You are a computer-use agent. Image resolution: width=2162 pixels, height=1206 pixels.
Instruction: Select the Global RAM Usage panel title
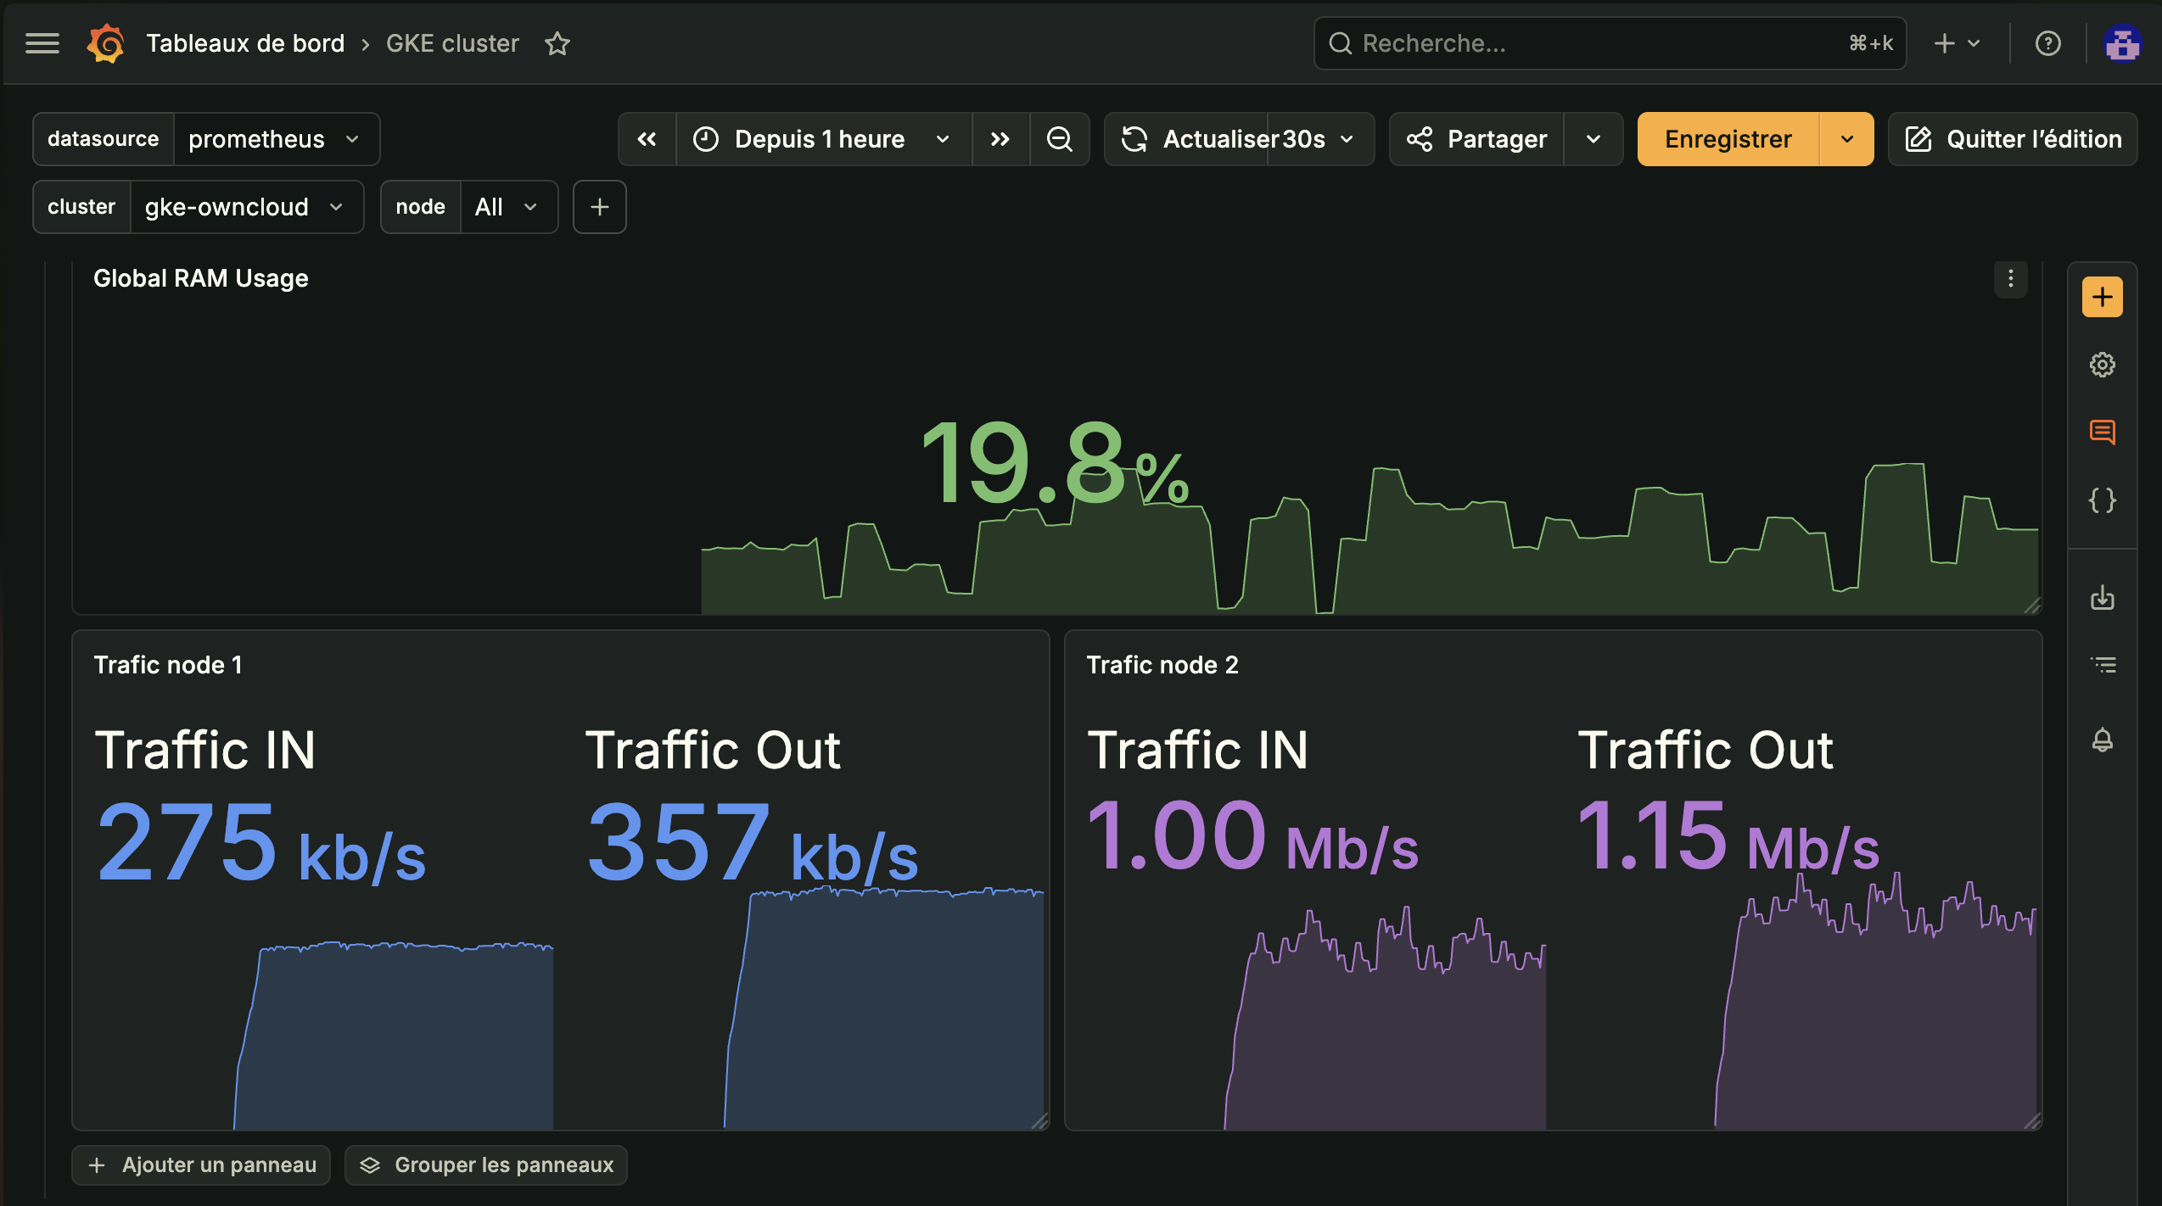[x=201, y=278]
